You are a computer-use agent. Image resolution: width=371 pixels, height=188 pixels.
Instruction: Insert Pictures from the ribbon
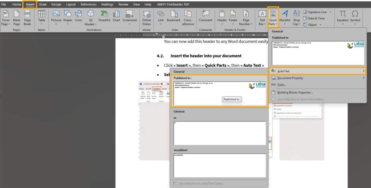pos(56,18)
